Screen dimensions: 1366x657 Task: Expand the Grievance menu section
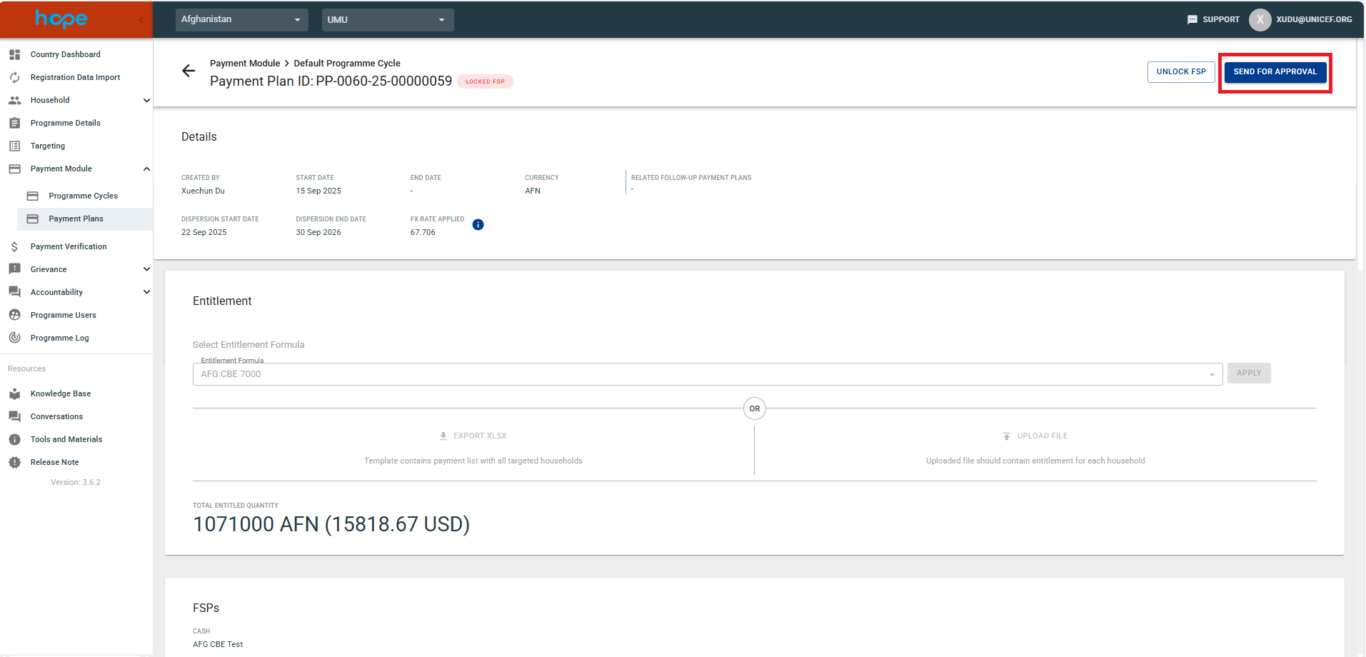[146, 269]
